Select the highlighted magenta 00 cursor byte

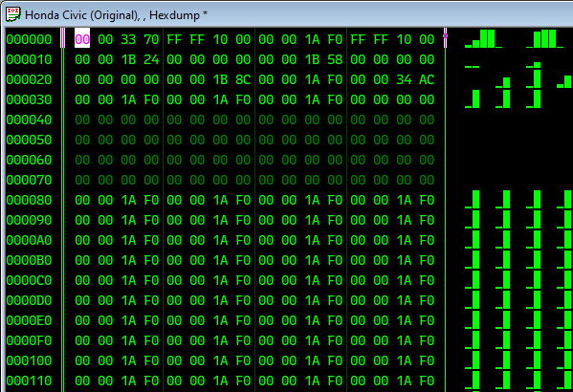coord(82,39)
